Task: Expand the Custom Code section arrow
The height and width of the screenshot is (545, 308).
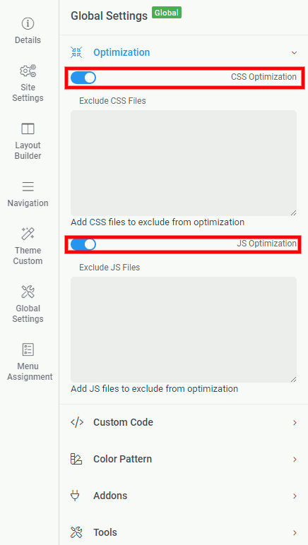Action: click(x=295, y=423)
